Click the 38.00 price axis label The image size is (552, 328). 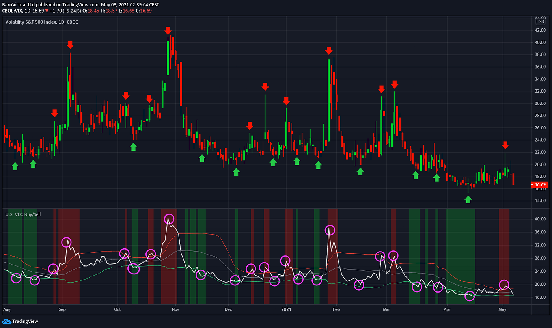pos(540,54)
